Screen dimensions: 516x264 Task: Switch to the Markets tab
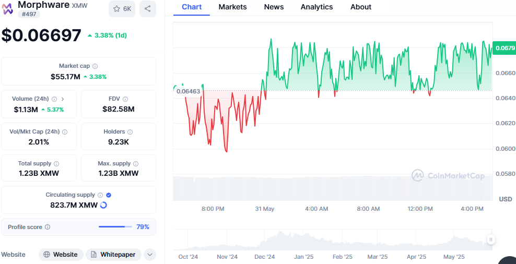(232, 7)
